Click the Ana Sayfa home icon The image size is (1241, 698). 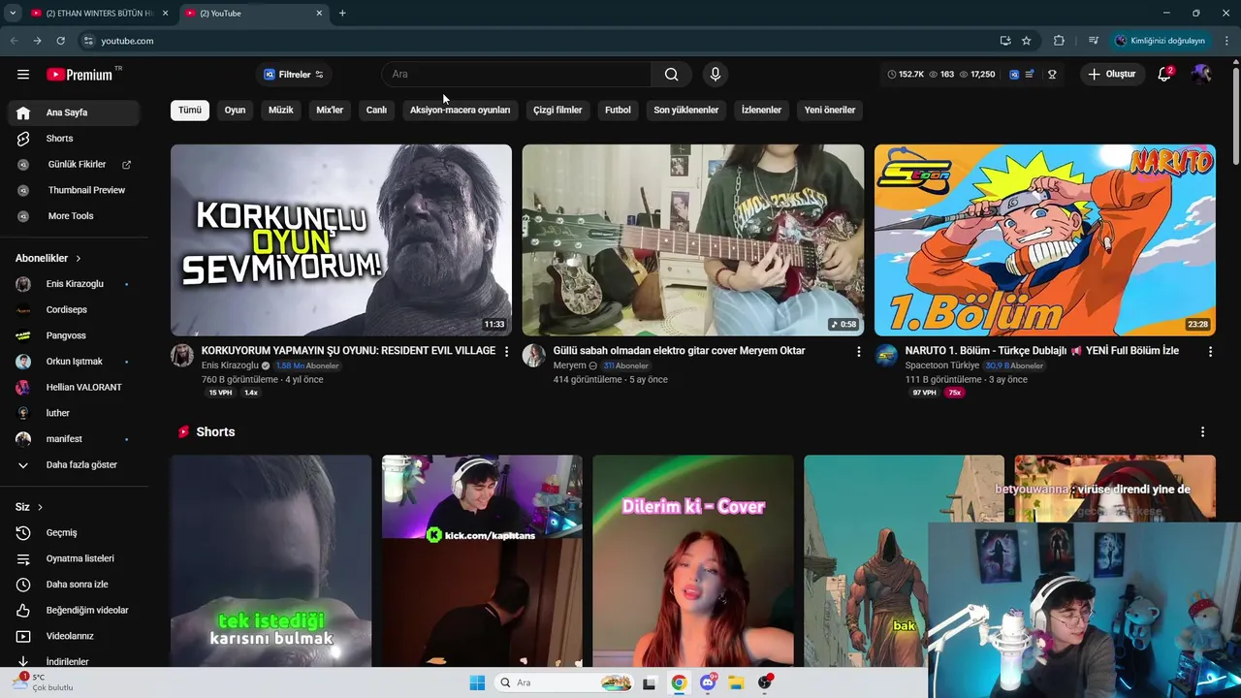(23, 112)
